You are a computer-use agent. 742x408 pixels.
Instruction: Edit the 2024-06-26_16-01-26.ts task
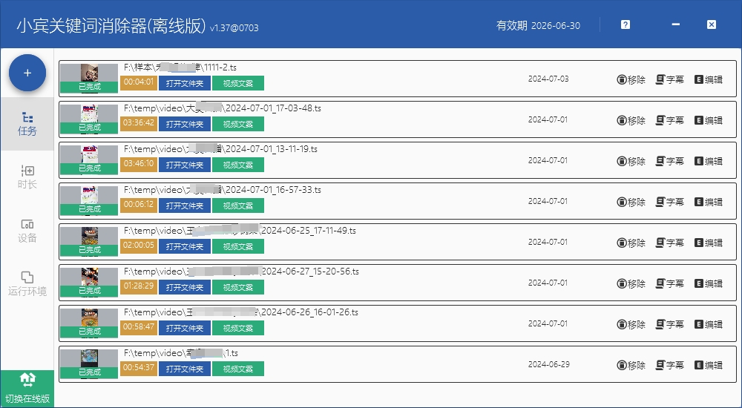[709, 324]
